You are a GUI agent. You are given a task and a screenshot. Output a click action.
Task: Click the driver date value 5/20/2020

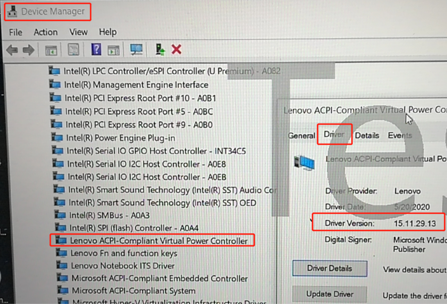point(412,207)
